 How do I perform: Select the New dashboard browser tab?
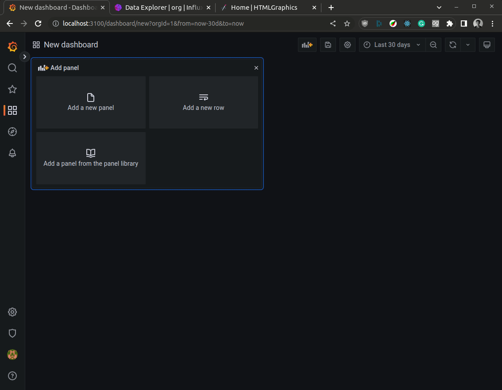point(57,8)
